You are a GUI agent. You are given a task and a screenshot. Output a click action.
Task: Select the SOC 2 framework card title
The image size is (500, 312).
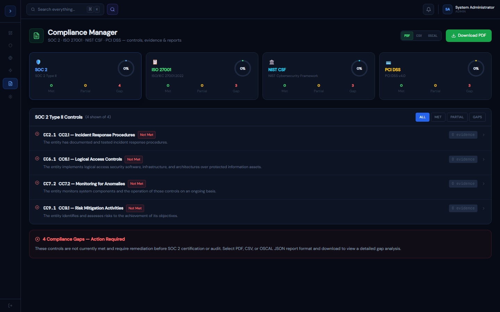[x=41, y=70]
